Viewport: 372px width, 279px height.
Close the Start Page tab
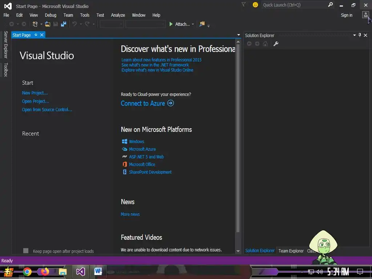point(42,35)
